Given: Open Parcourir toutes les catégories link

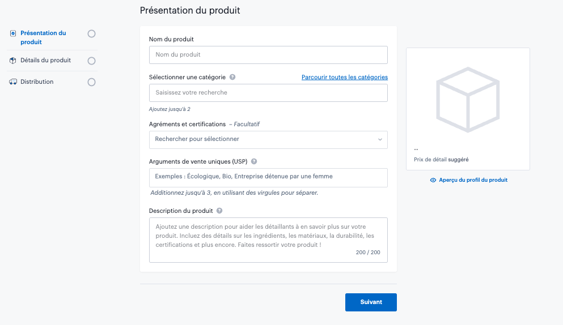Looking at the screenshot, I should [344, 77].
